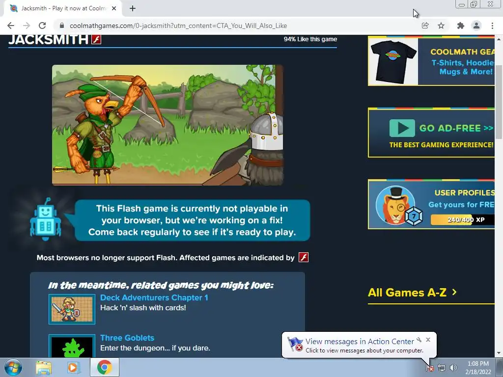Image resolution: width=503 pixels, height=377 pixels.
Task: Click Flash icon next to Jacksmith title
Action: tap(97, 39)
